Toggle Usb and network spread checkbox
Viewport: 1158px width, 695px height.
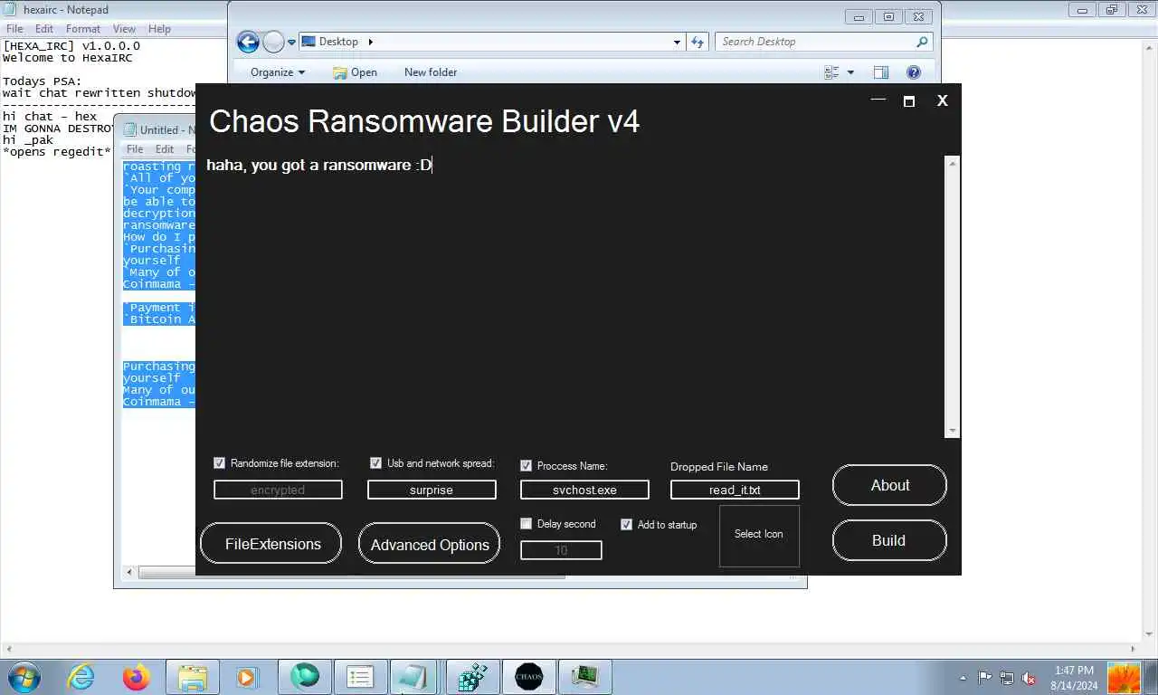coord(375,463)
